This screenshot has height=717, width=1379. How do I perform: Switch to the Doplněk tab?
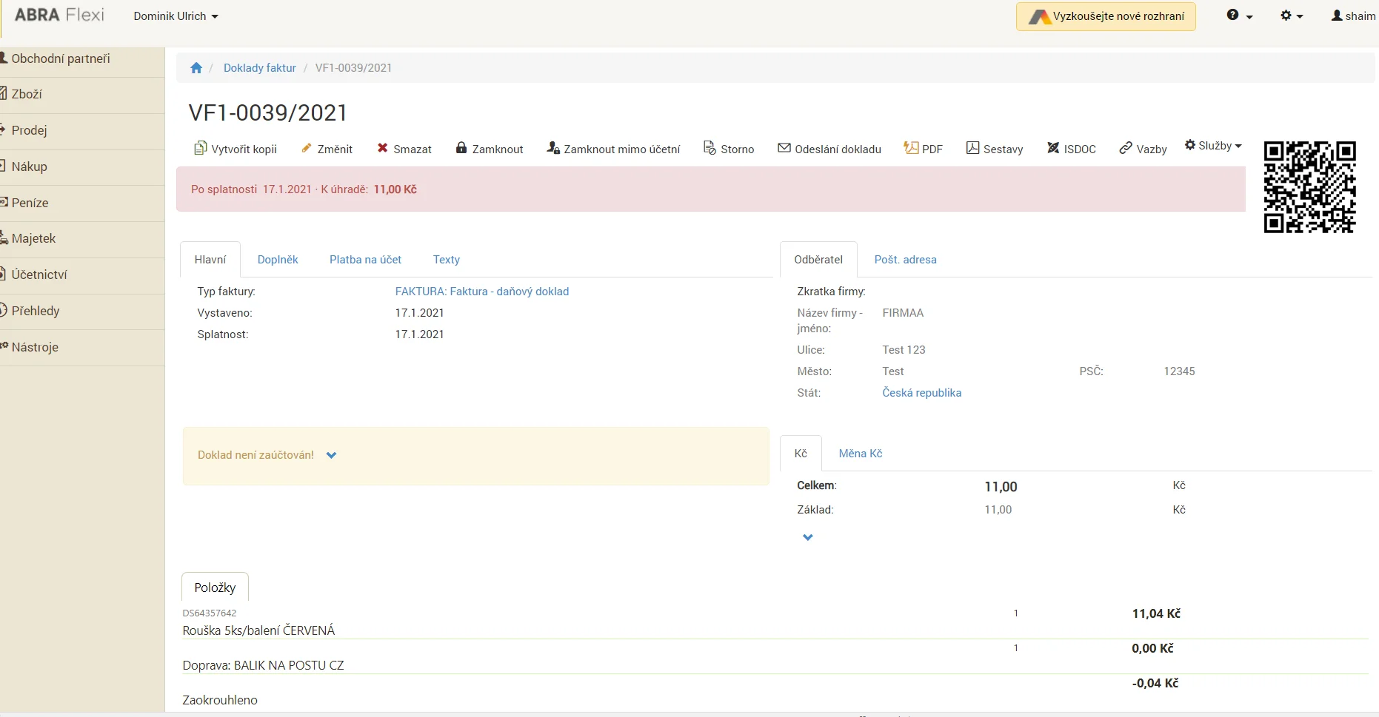(278, 260)
